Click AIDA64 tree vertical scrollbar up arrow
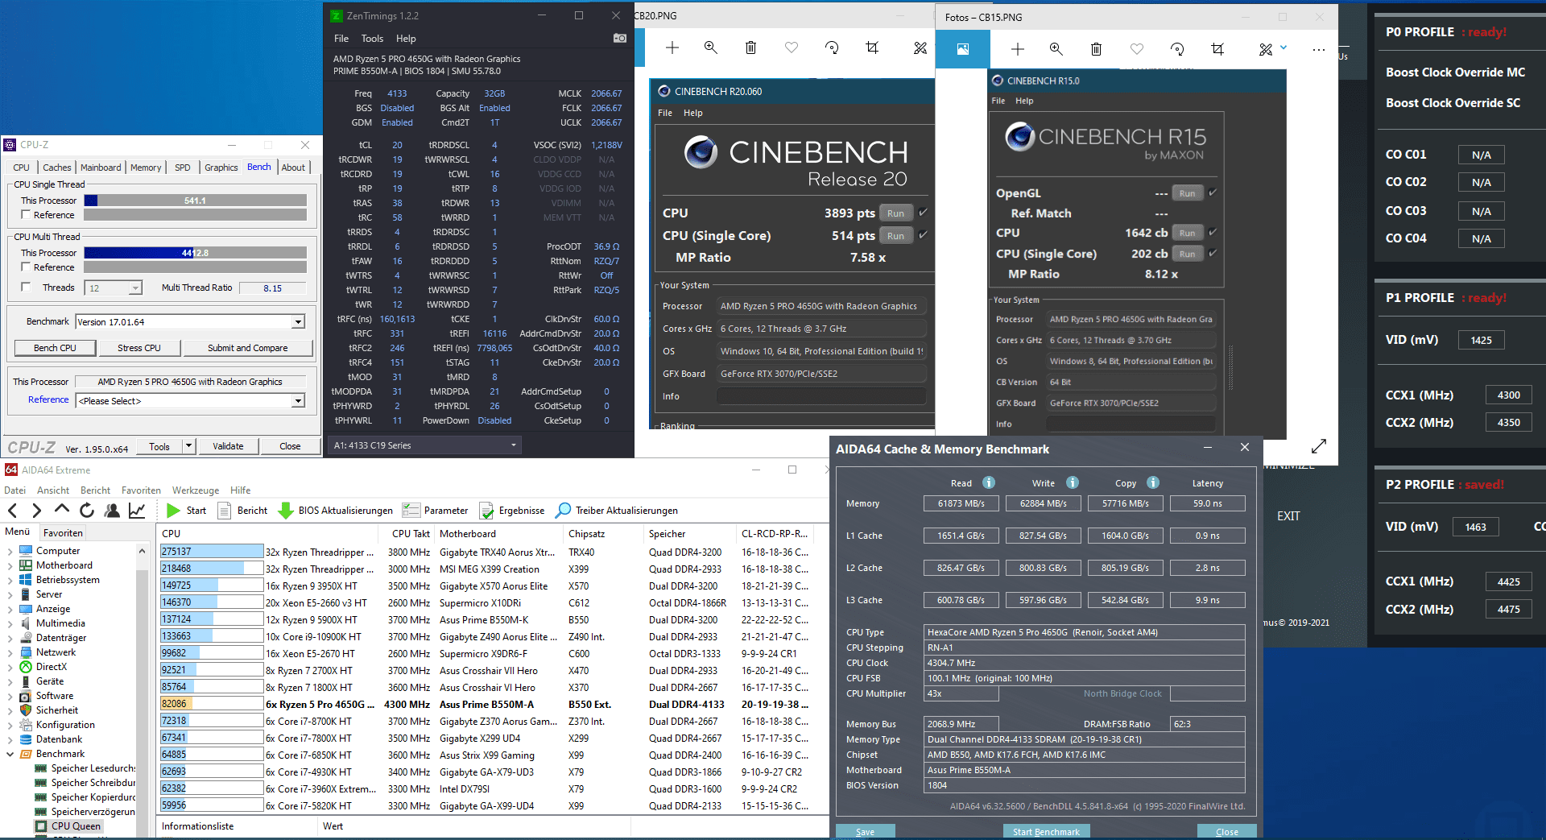The width and height of the screenshot is (1546, 840). click(x=143, y=552)
